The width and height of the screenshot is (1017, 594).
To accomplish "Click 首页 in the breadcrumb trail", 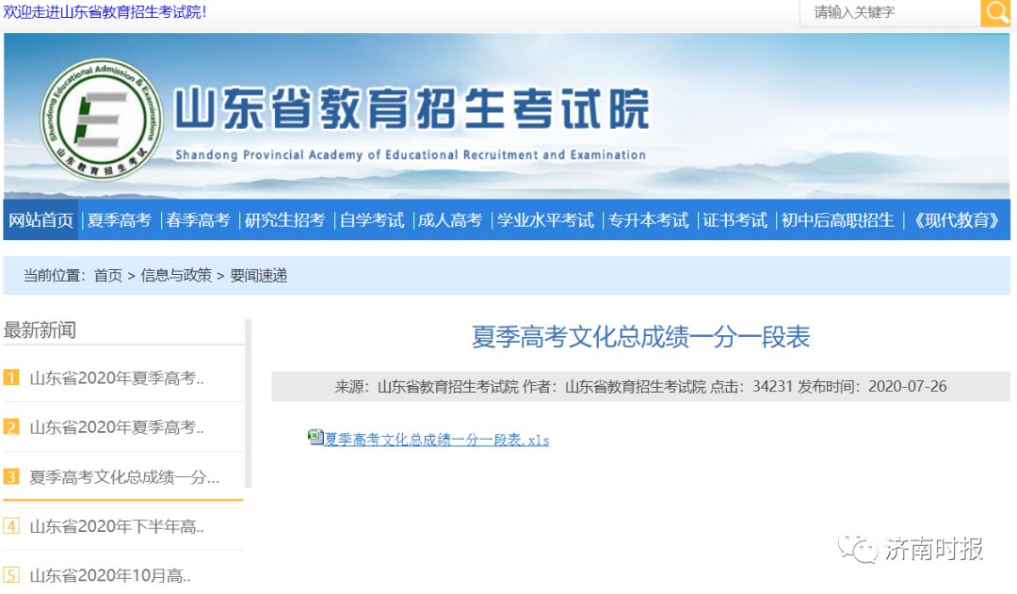I will click(107, 276).
